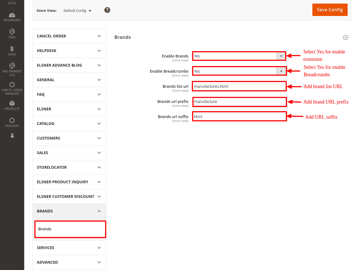The width and height of the screenshot is (360, 270).
Task: Click the Brands list url field
Action: [x=239, y=86]
